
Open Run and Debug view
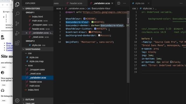(17, 33)
